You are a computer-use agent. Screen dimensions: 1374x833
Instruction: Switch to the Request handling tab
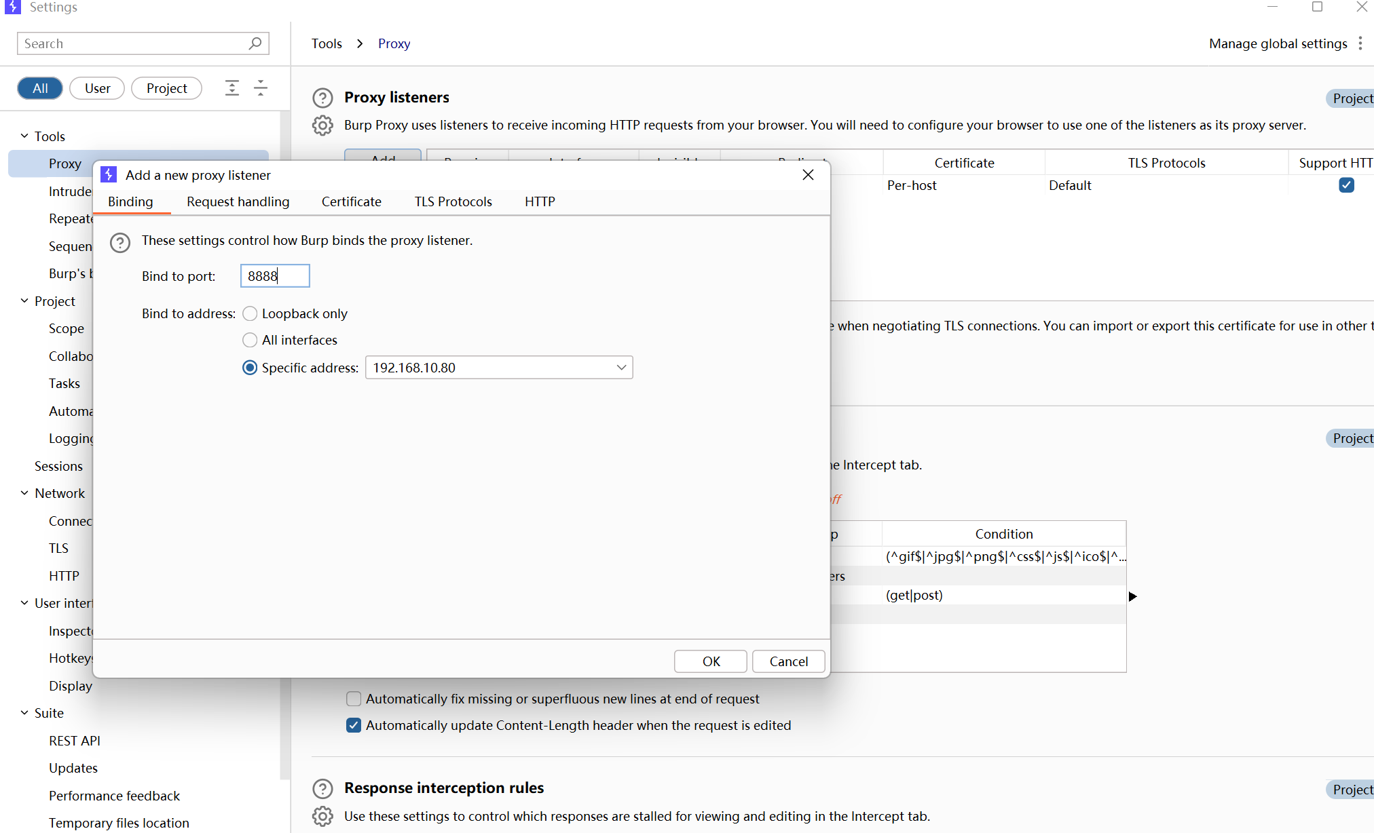238,201
